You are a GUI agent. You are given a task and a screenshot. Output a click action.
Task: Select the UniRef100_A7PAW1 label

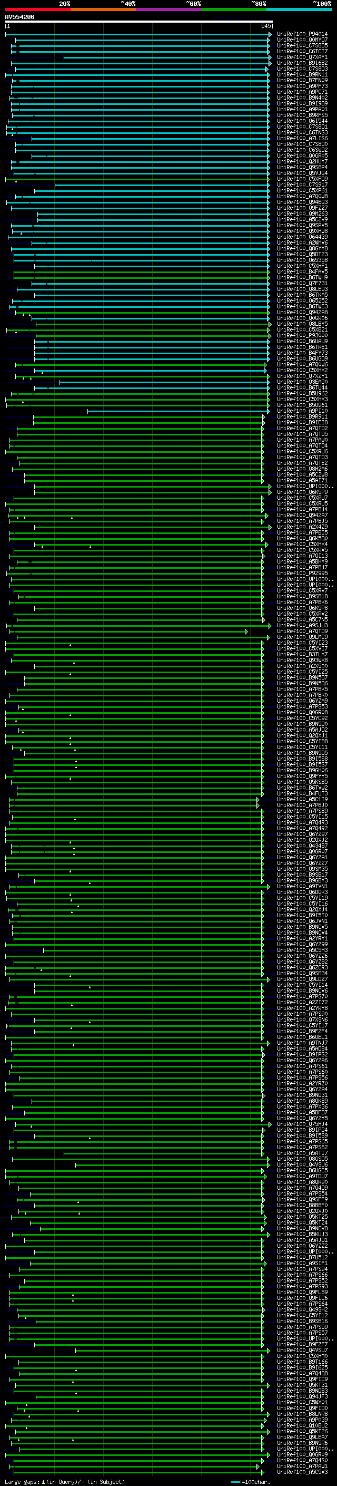(x=302, y=1466)
